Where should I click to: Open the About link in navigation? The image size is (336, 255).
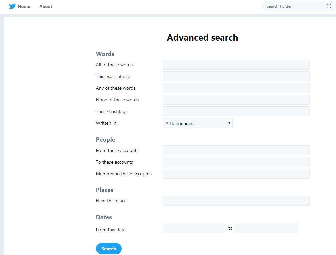point(46,6)
